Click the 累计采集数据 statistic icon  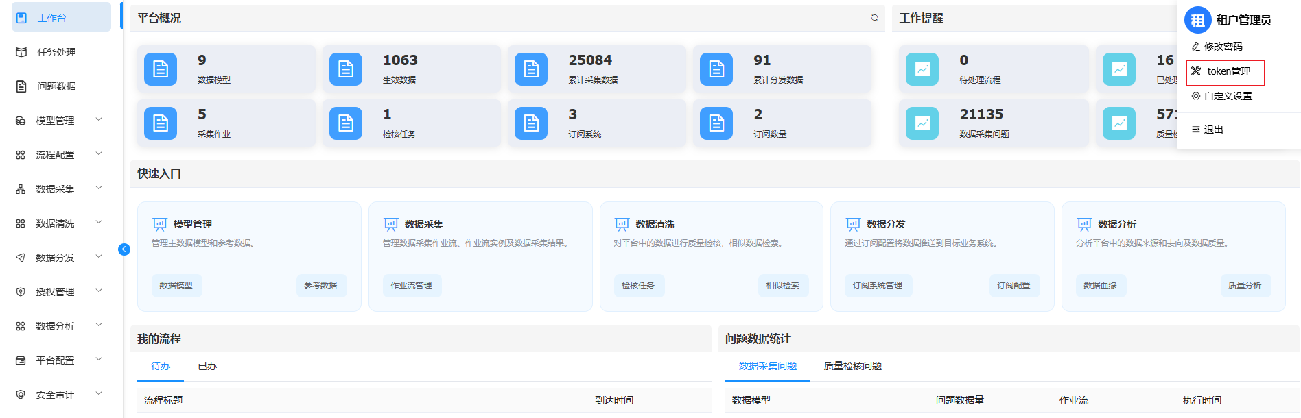(x=531, y=69)
